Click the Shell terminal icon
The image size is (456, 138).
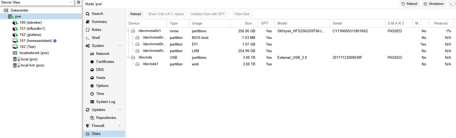88,38
